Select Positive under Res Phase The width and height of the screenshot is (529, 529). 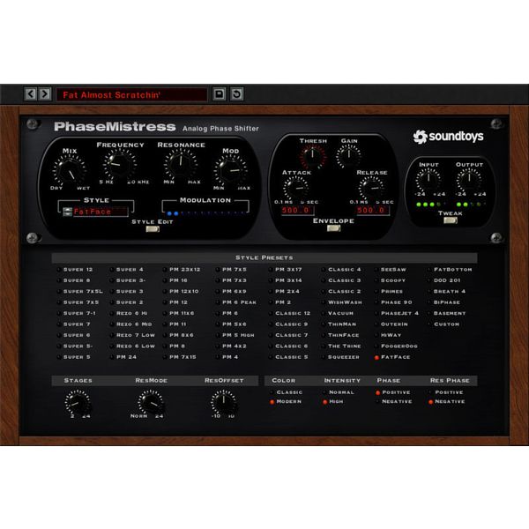446,392
